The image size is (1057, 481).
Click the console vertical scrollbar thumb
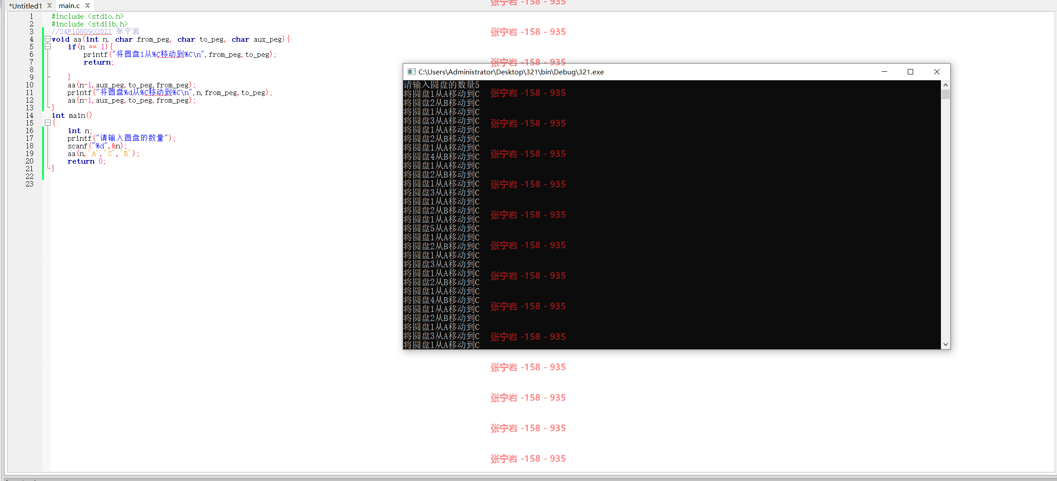point(945,94)
